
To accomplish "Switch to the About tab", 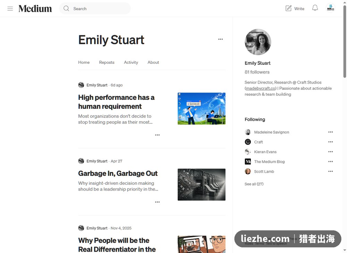I will (153, 62).
